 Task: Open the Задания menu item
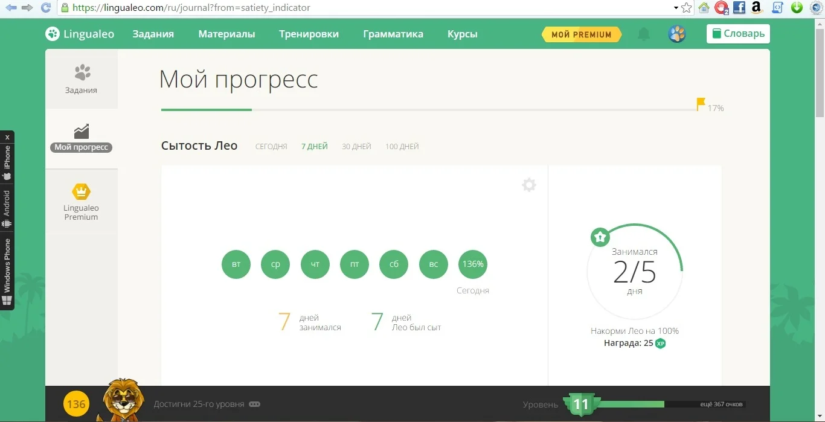click(153, 34)
